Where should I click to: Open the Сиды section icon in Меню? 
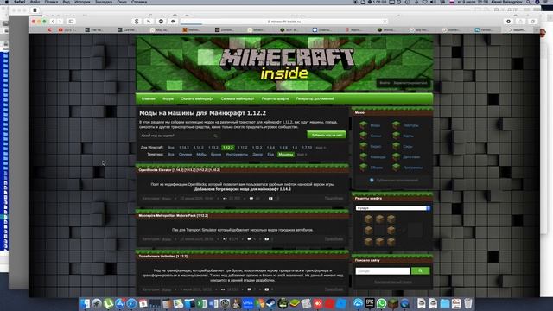click(x=396, y=146)
